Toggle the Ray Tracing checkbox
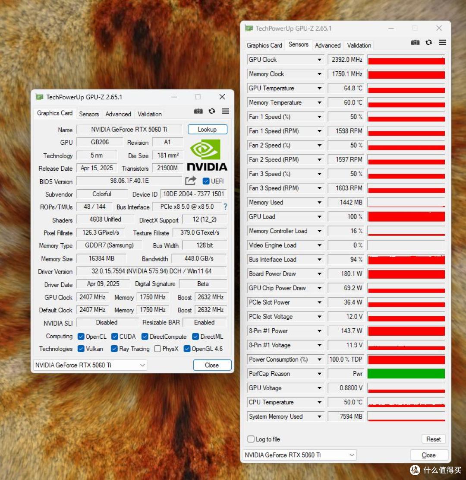This screenshot has width=466, height=480. 114,349
